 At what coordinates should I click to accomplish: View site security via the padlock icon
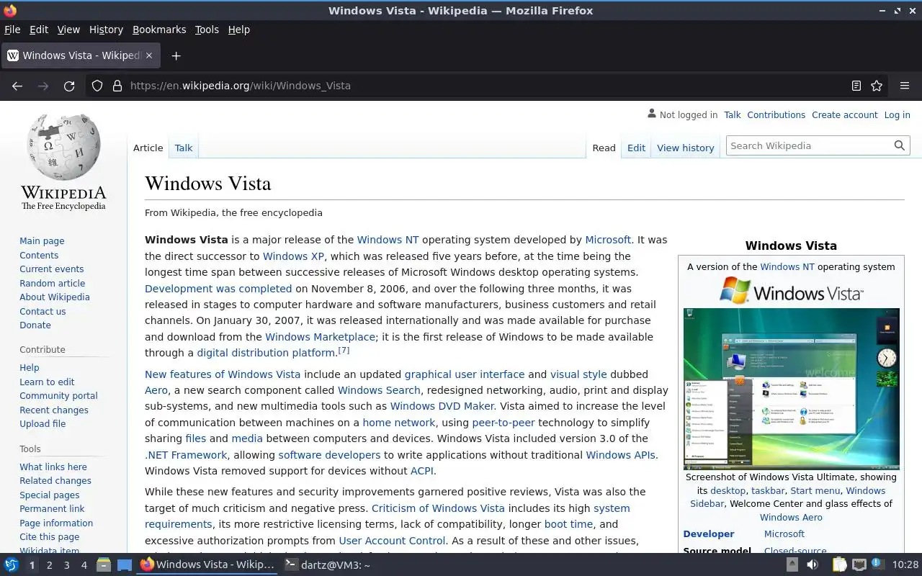117,86
